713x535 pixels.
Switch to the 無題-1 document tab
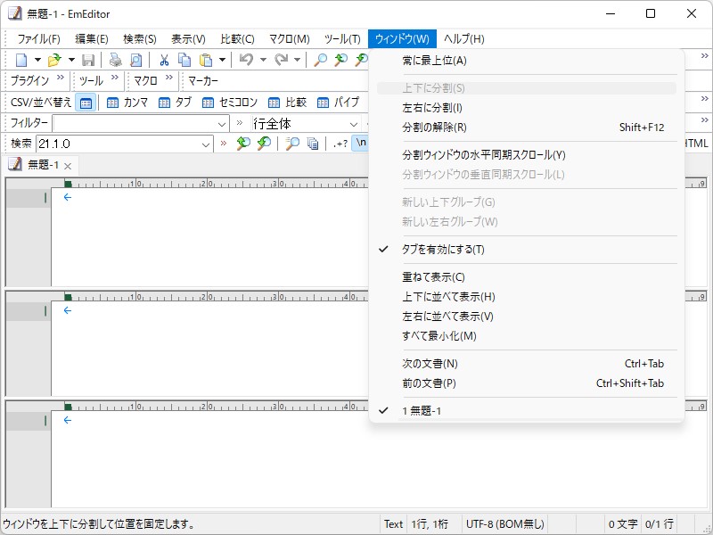[39, 165]
